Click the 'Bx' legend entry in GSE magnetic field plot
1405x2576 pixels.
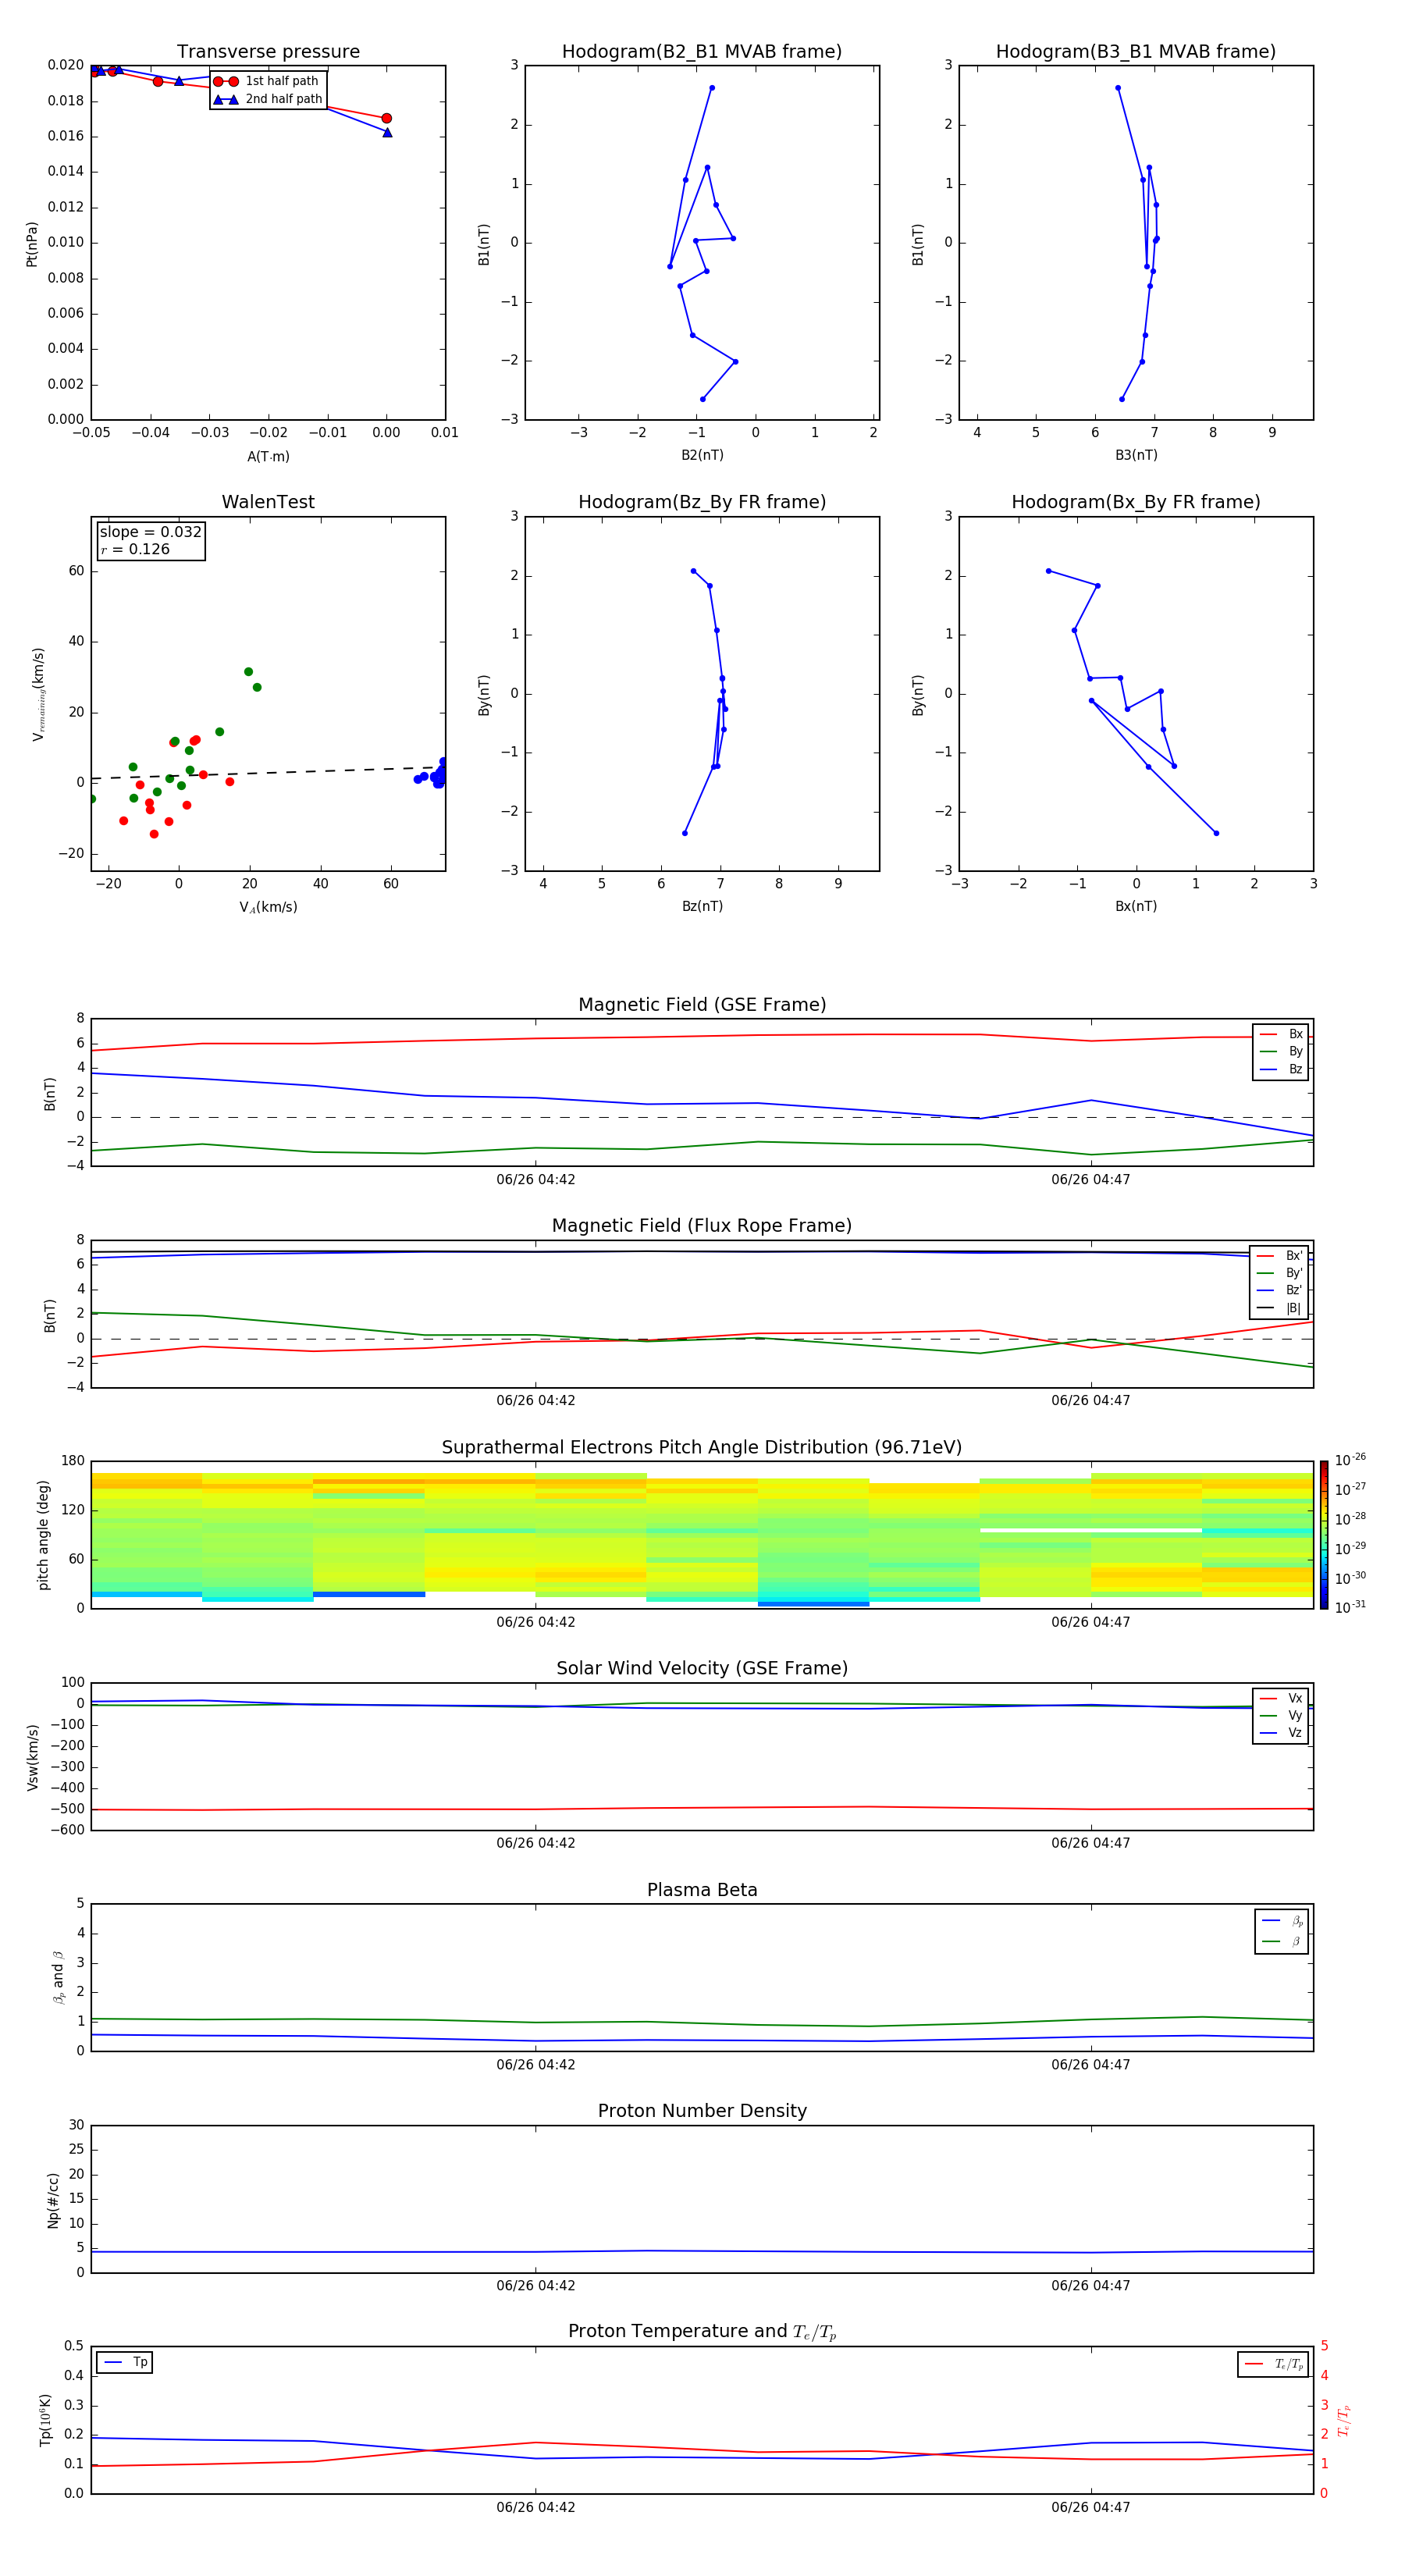(x=1281, y=1034)
